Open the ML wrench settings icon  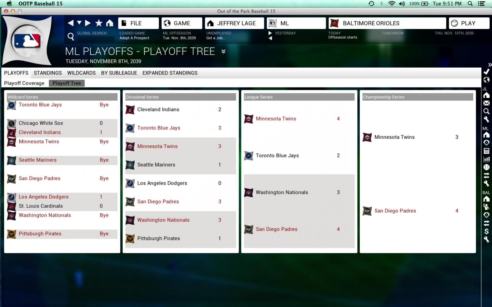tap(487, 184)
